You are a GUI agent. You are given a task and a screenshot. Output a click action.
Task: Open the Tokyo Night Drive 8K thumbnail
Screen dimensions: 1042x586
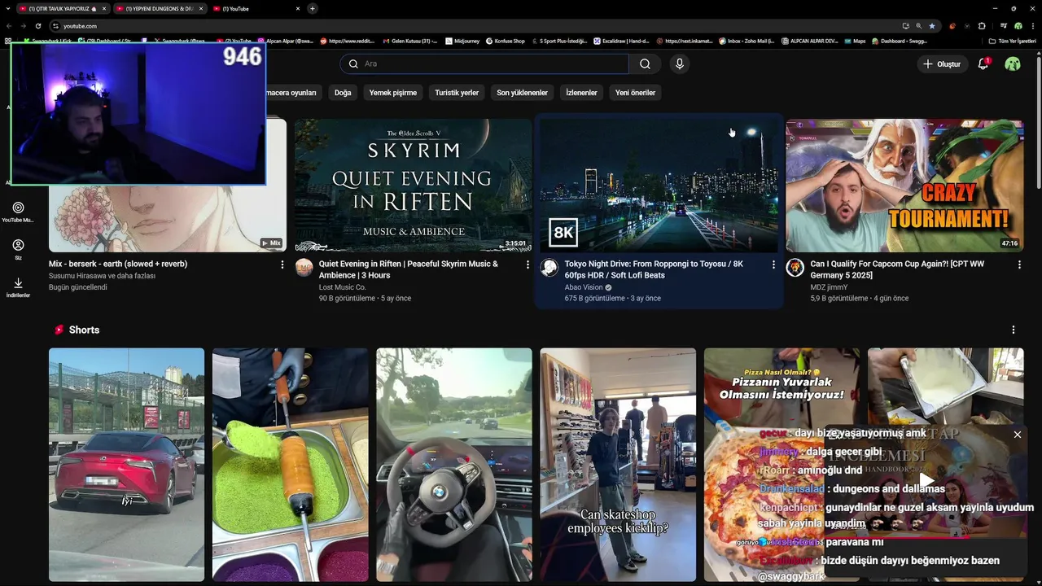pos(659,186)
